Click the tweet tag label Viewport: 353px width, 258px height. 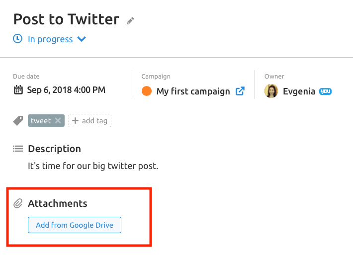[x=41, y=121]
